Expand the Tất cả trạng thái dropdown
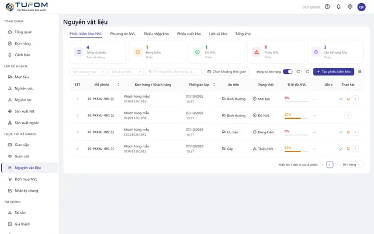Viewport: 374px width, 234px height. 88,71
